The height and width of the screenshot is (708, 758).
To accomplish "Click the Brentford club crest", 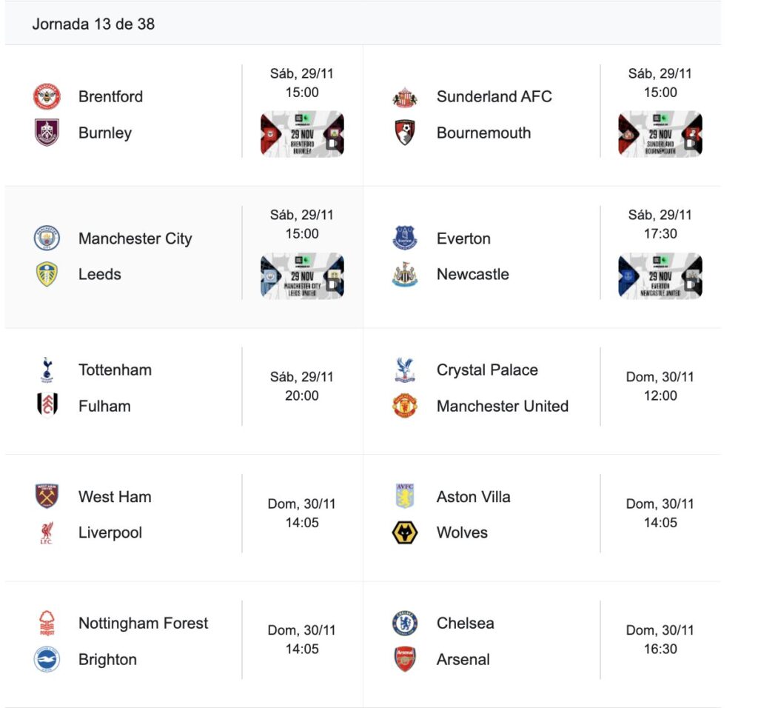I will 47,96.
